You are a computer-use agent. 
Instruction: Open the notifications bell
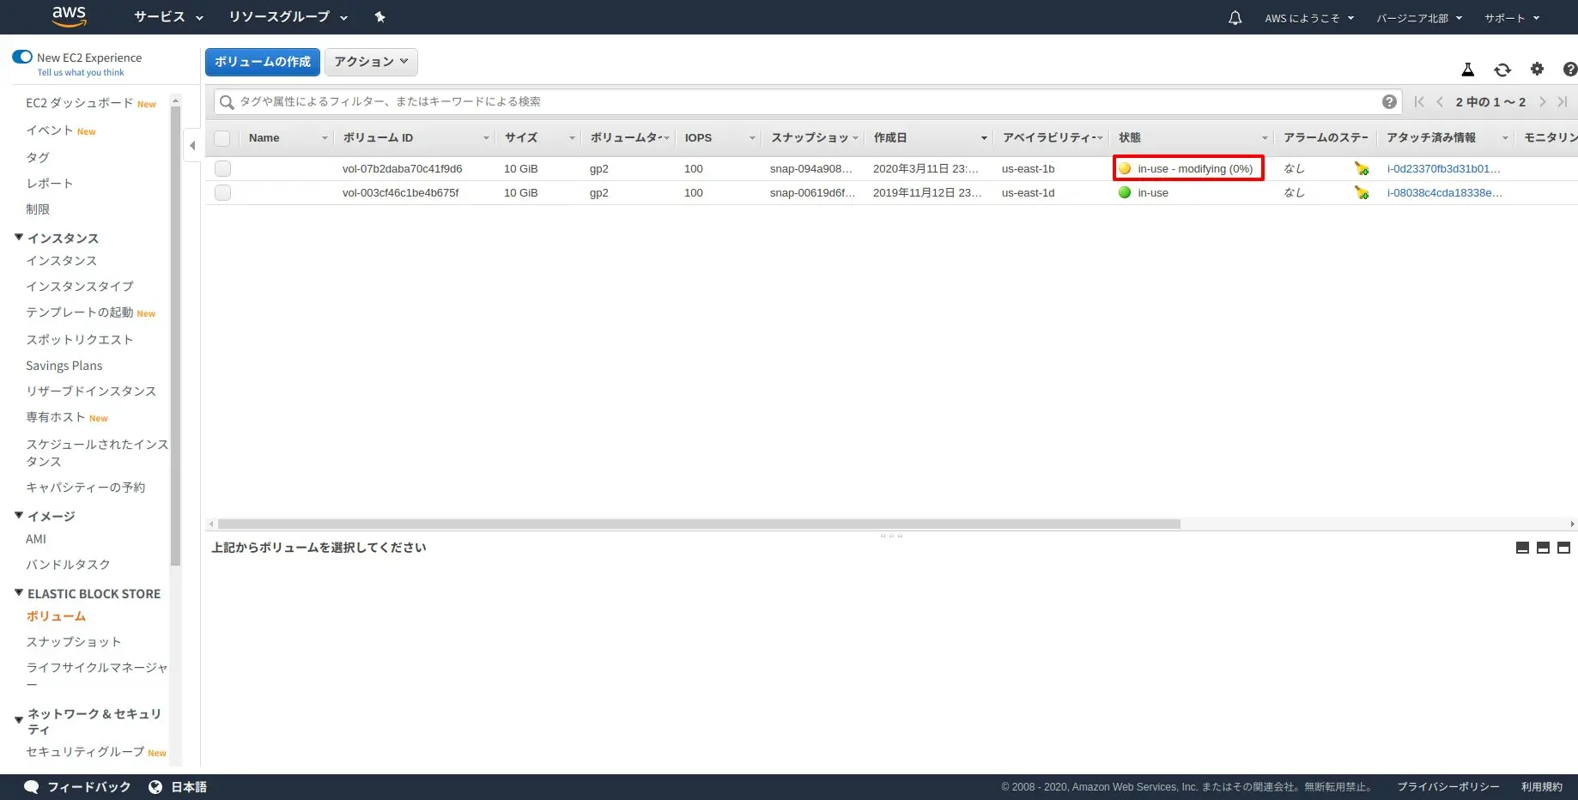pyautogui.click(x=1235, y=18)
